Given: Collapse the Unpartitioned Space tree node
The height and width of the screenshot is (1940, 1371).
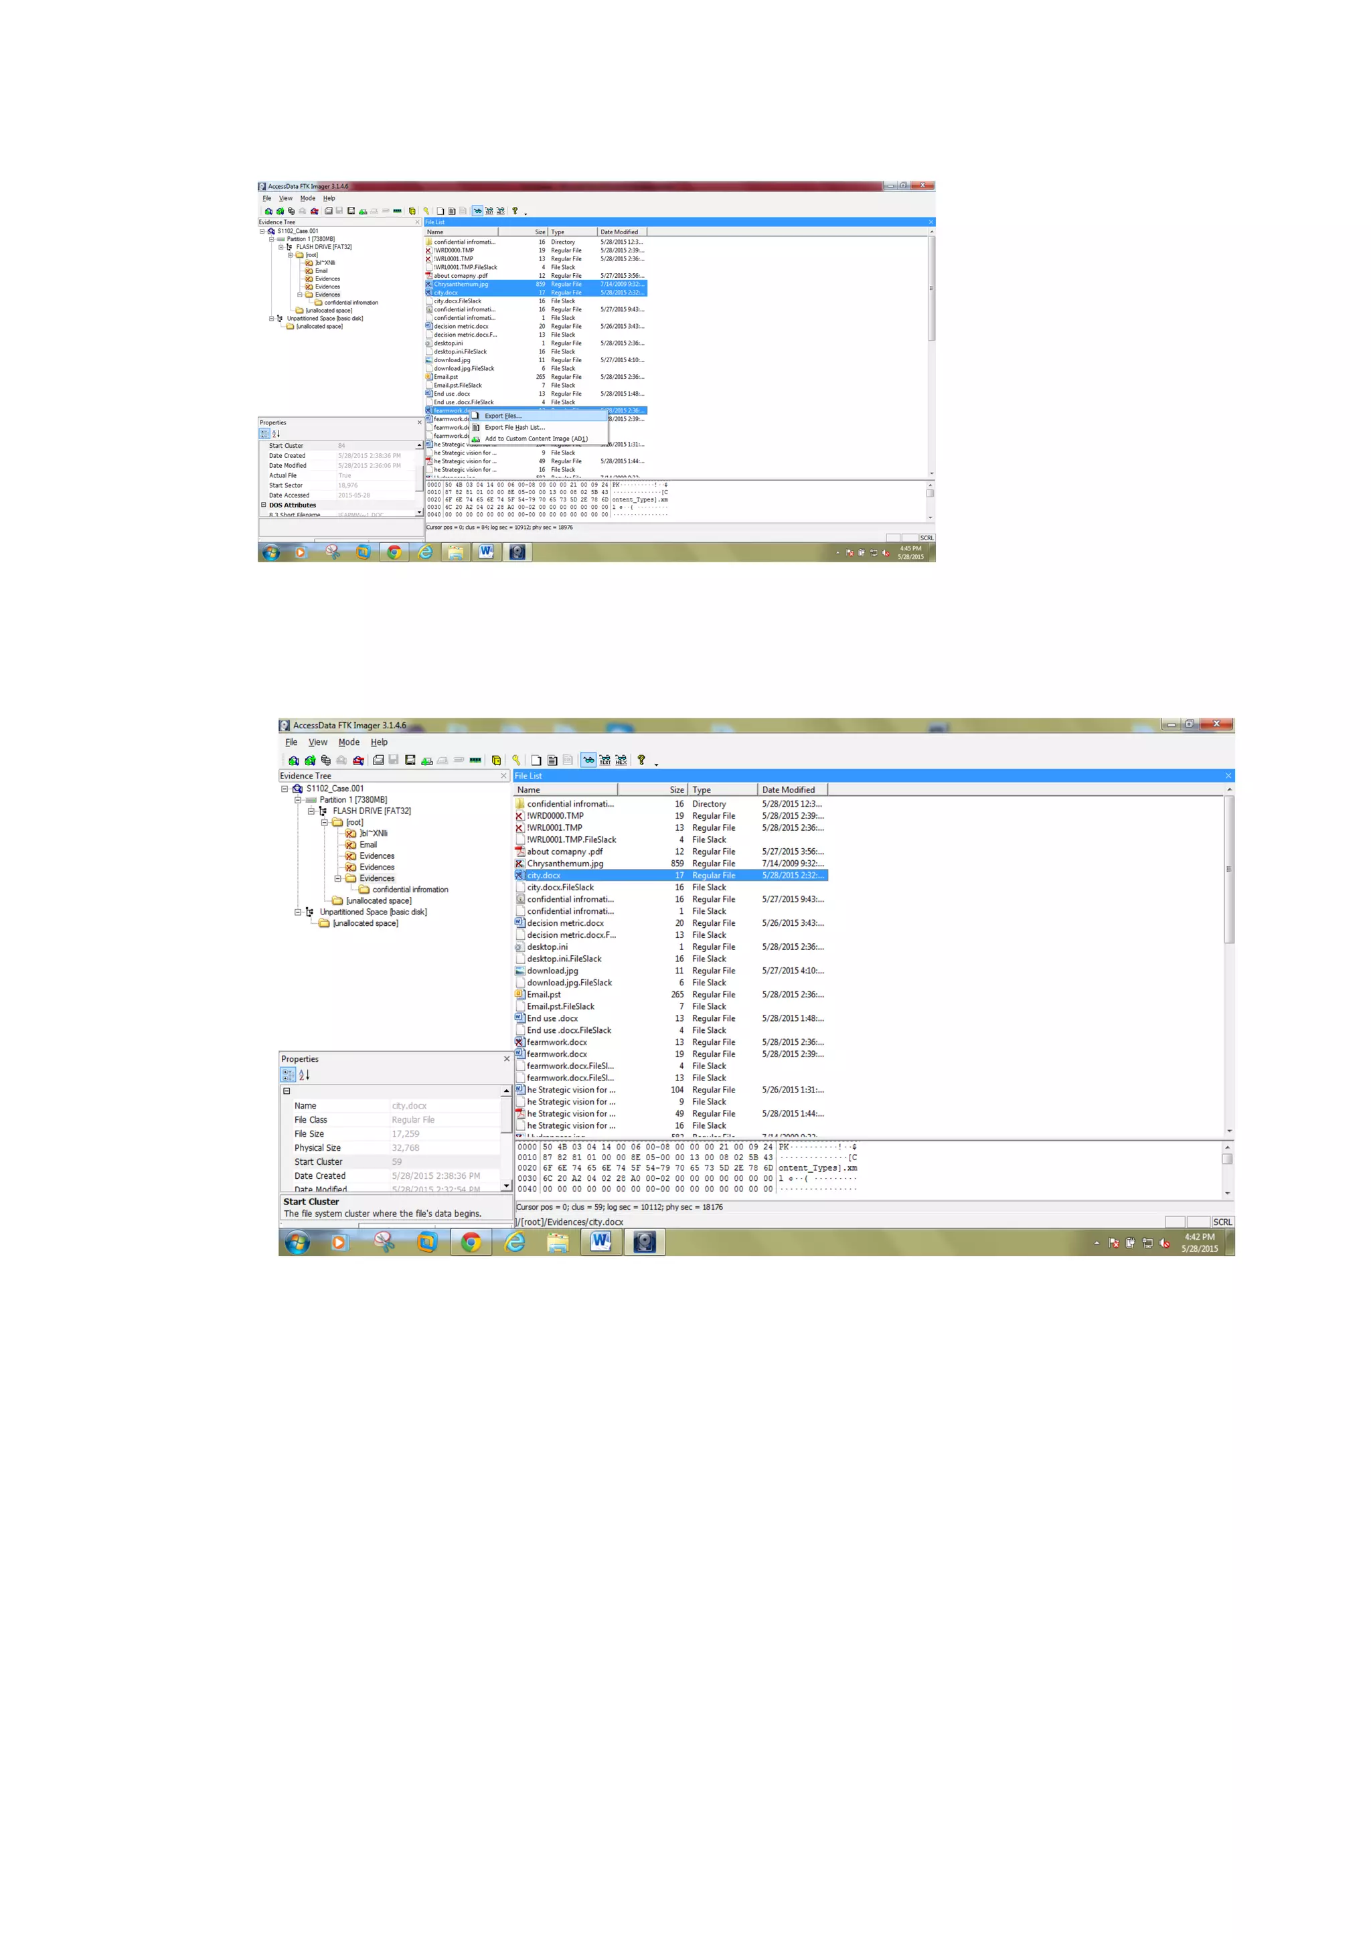Looking at the screenshot, I should pos(297,912).
